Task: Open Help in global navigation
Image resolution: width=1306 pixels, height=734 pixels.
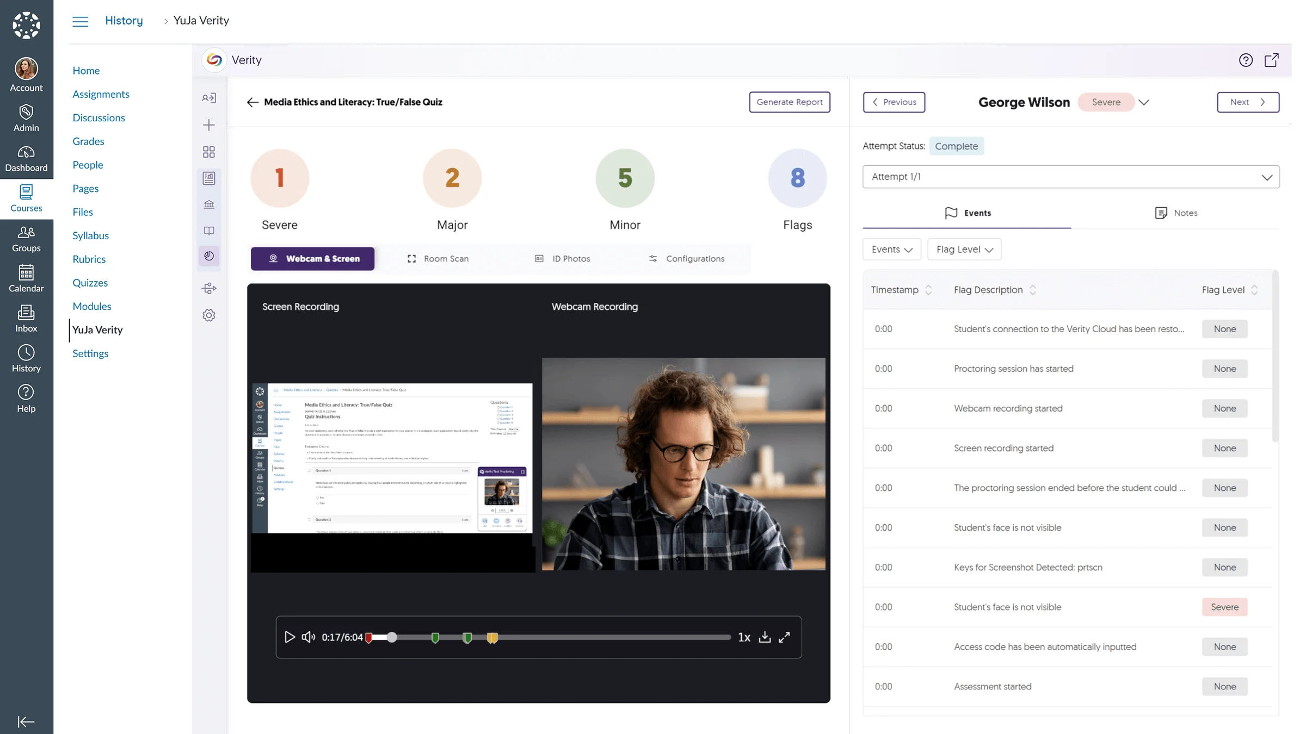Action: click(x=26, y=399)
